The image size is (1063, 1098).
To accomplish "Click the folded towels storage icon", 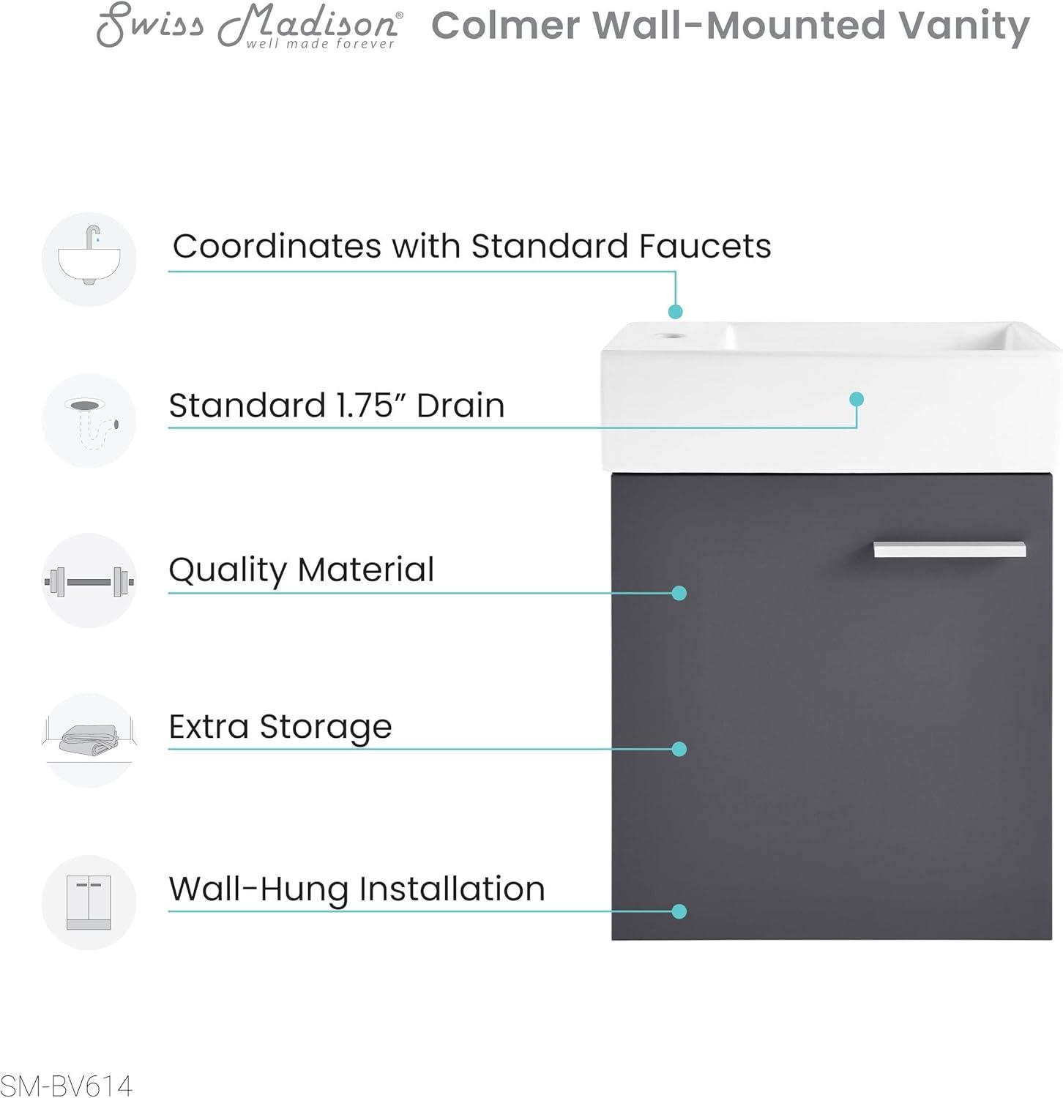I will [89, 741].
